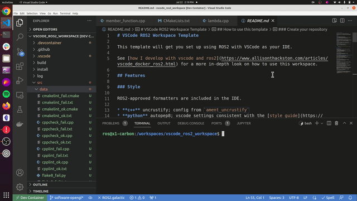Toggle split editor layout button
This screenshot has height=201, width=357.
pyautogui.click(x=342, y=21)
